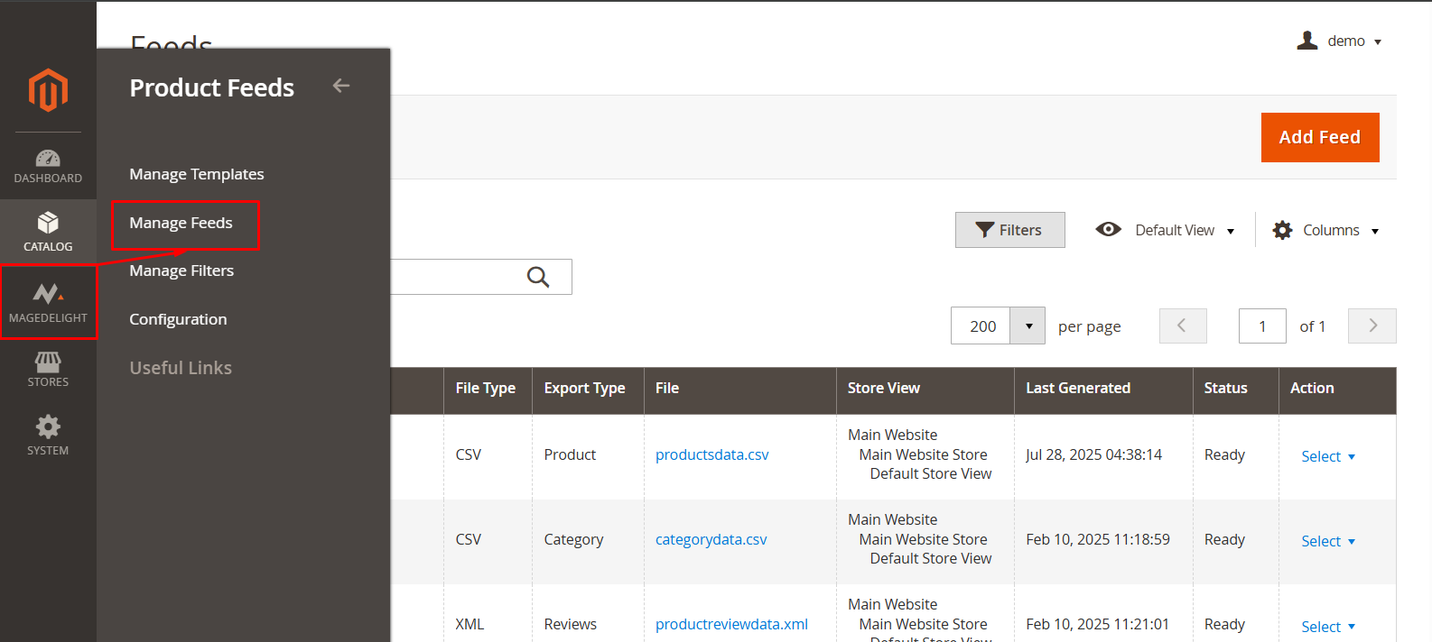Screen dimensions: 1432x642
Task: Open the productsdata.csv file link
Action: [x=712, y=454]
